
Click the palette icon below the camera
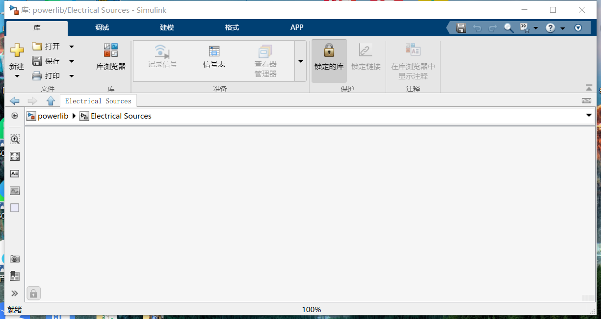(x=15, y=276)
